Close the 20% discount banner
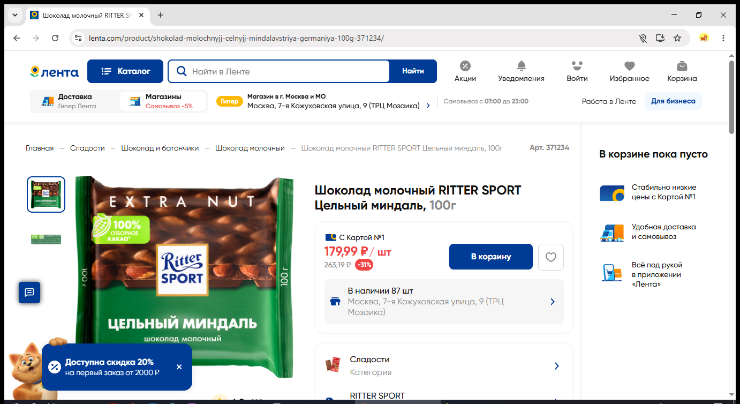Screen dimensions: 740x404 point(179,367)
